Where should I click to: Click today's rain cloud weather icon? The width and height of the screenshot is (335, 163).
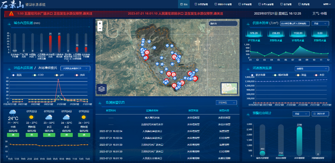point(13,112)
